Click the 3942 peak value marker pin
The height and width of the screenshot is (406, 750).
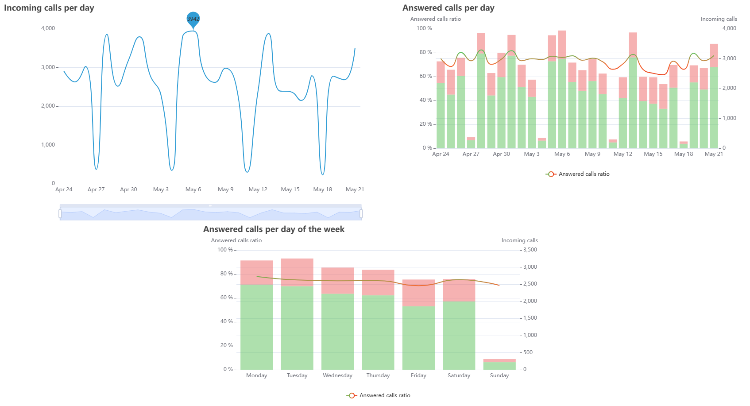coord(193,19)
